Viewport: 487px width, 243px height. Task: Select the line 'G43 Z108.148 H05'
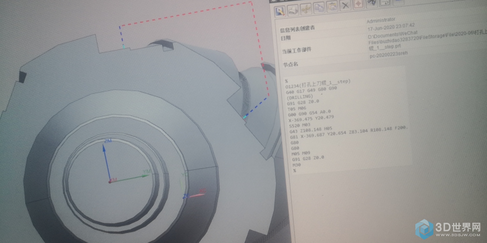(x=311, y=130)
